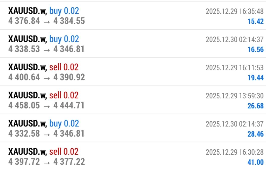The height and width of the screenshot is (170, 266).
Task: Select the 16.56 profit amount
Action: [x=255, y=50]
